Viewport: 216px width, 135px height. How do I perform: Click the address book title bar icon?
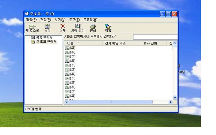pyautogui.click(x=27, y=13)
